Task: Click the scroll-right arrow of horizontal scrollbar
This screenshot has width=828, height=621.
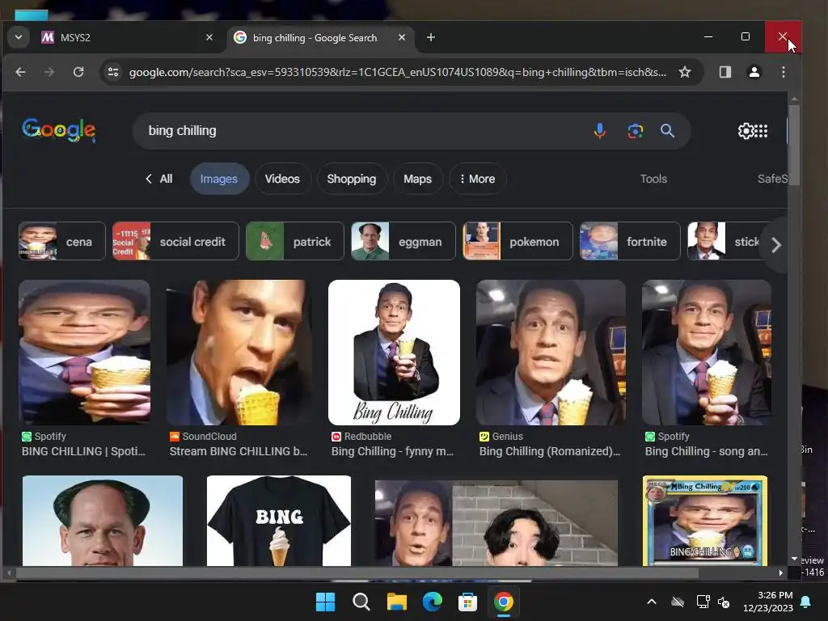Action: coord(780,572)
